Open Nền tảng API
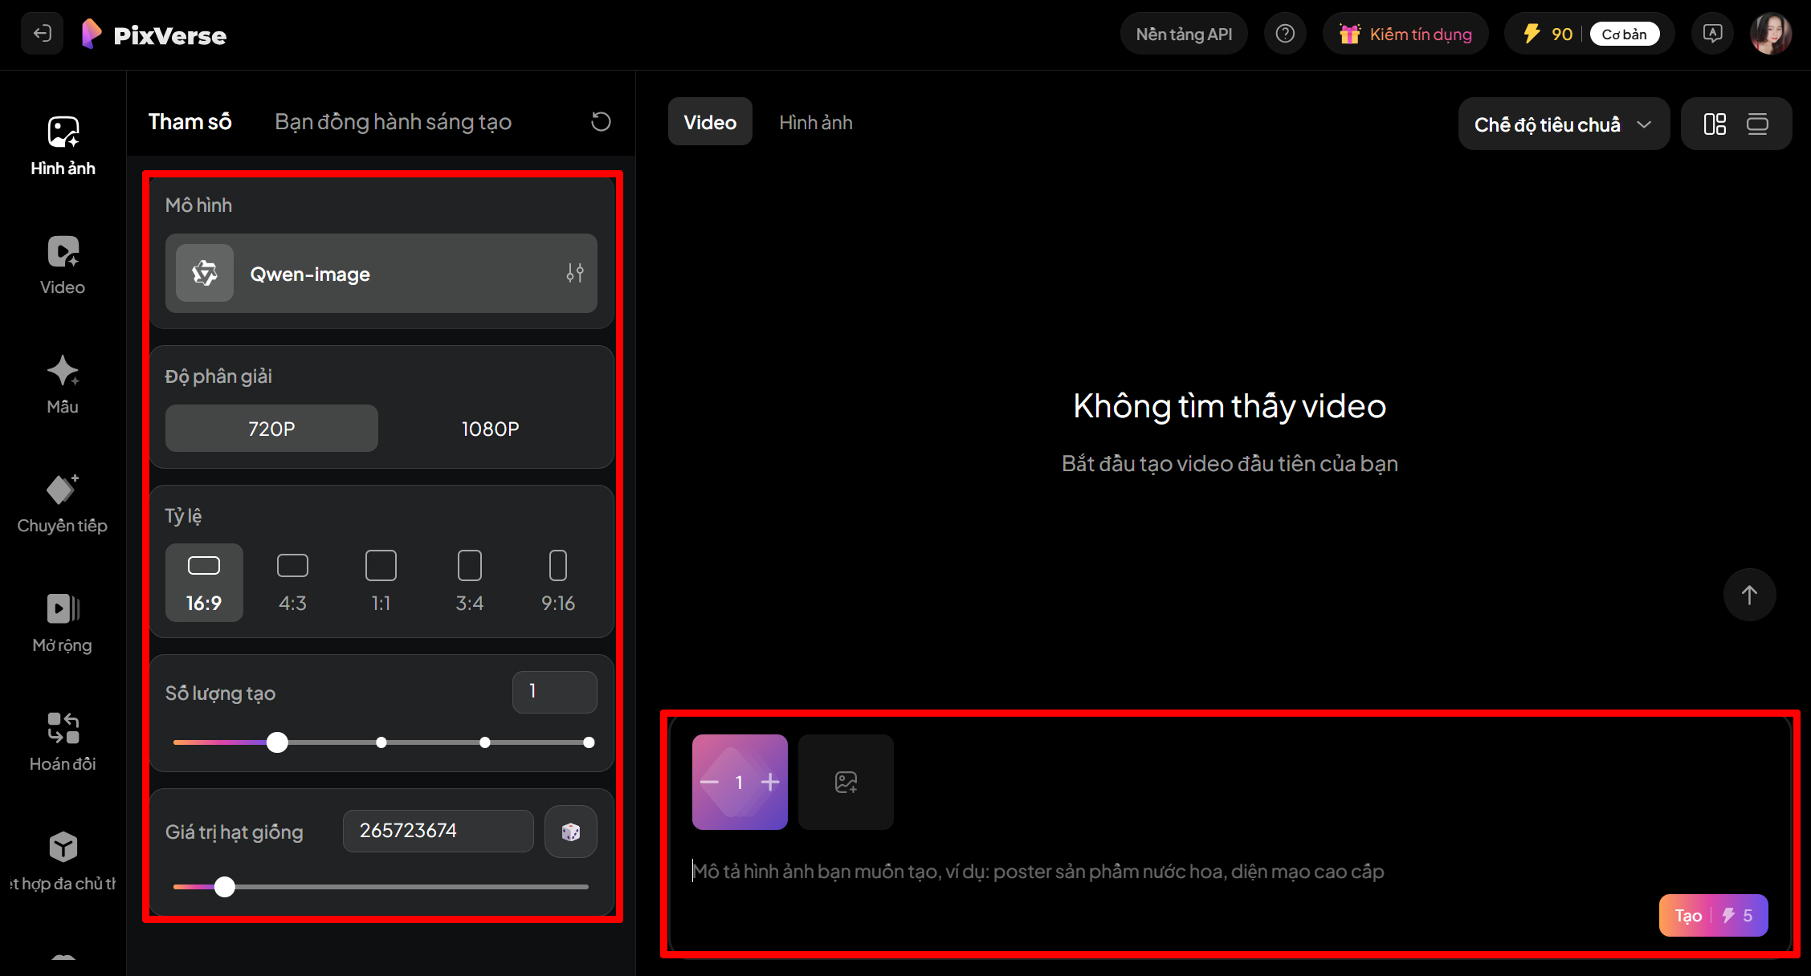 coord(1183,33)
